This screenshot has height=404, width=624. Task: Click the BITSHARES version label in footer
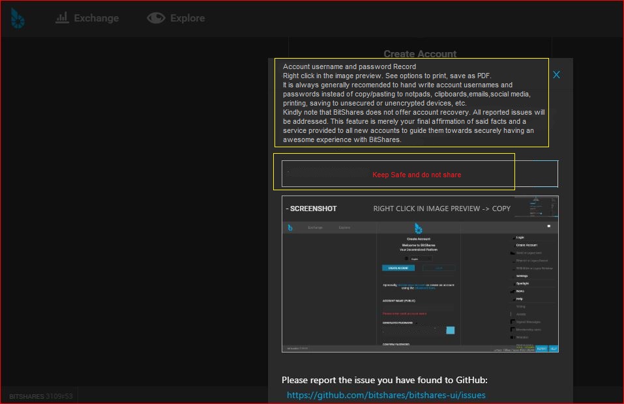(x=40, y=396)
